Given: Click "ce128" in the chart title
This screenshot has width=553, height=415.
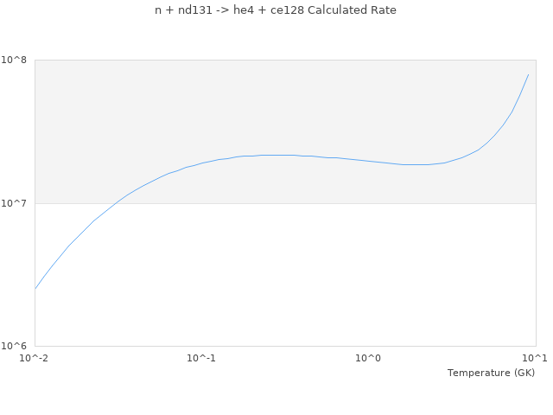Looking at the screenshot, I should coord(285,10).
